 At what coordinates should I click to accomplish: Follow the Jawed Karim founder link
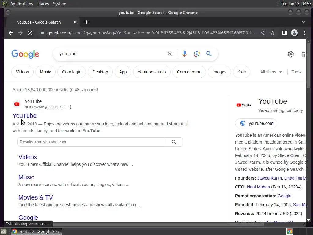click(269, 178)
